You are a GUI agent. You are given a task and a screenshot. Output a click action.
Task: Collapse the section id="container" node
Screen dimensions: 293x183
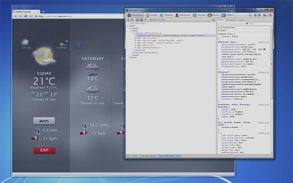(x=133, y=33)
